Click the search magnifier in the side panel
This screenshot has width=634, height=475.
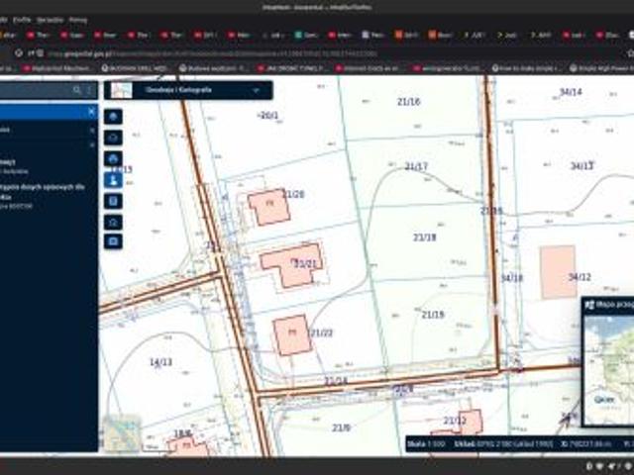pyautogui.click(x=77, y=90)
